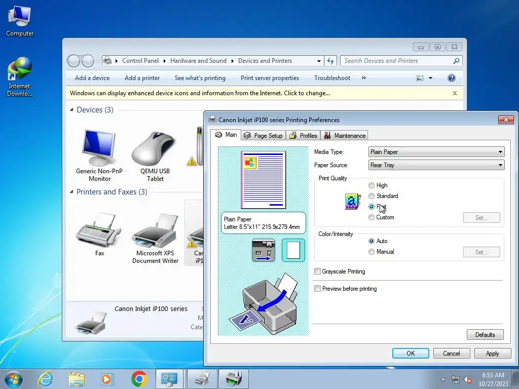Screen dimensions: 519x389
Task: Click Add a device in toolbar
Action: 92,78
